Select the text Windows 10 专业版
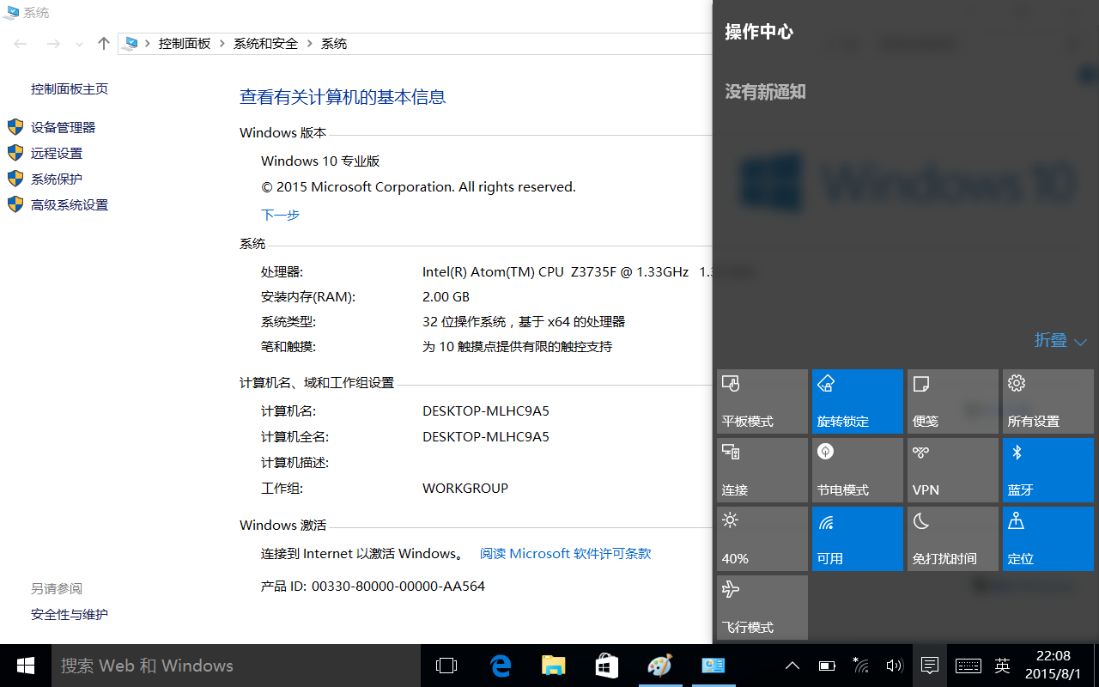 [320, 161]
